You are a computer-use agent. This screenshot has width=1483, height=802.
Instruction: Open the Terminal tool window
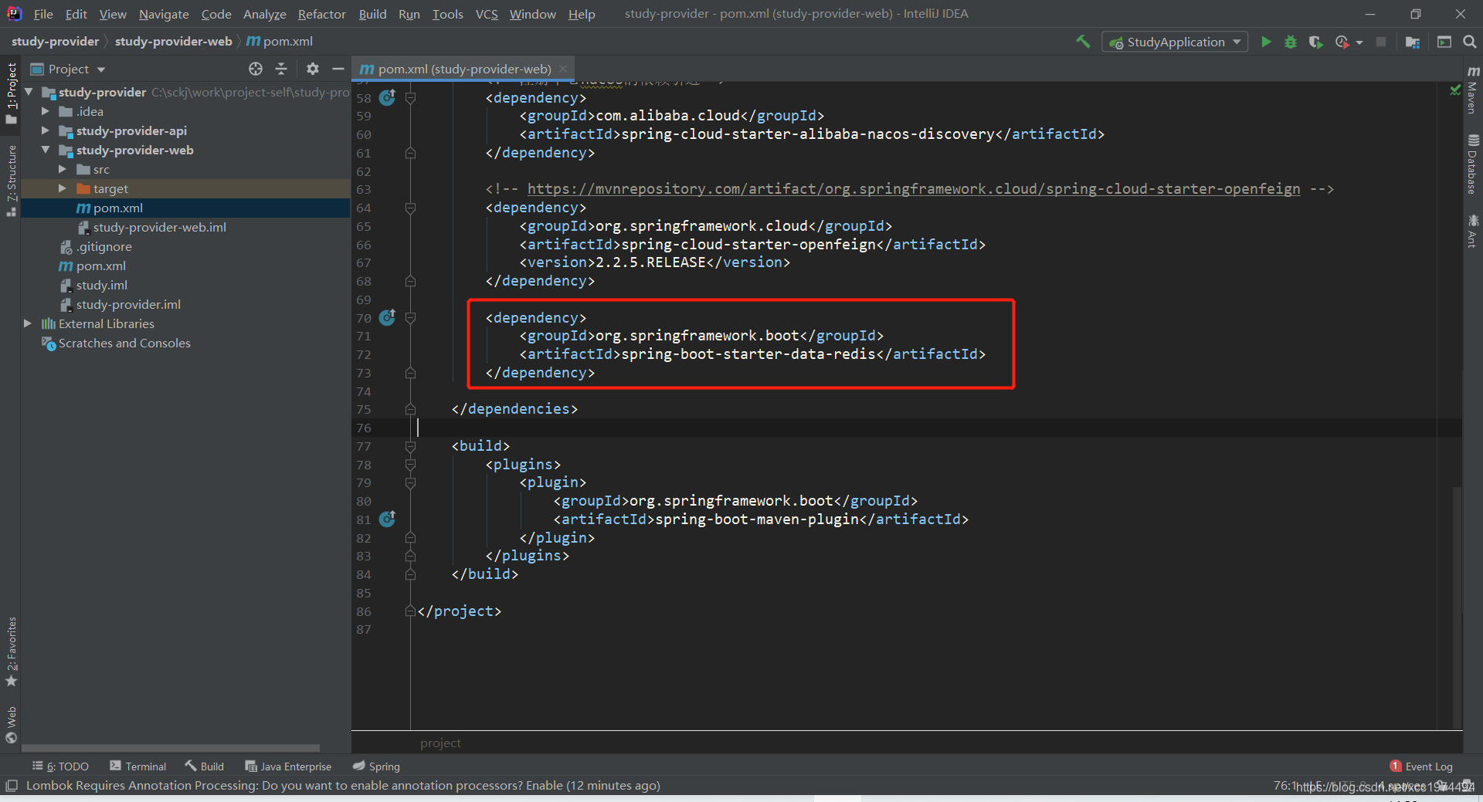[x=137, y=766]
